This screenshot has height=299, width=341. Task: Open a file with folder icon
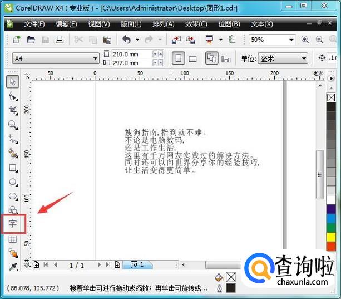click(31, 40)
